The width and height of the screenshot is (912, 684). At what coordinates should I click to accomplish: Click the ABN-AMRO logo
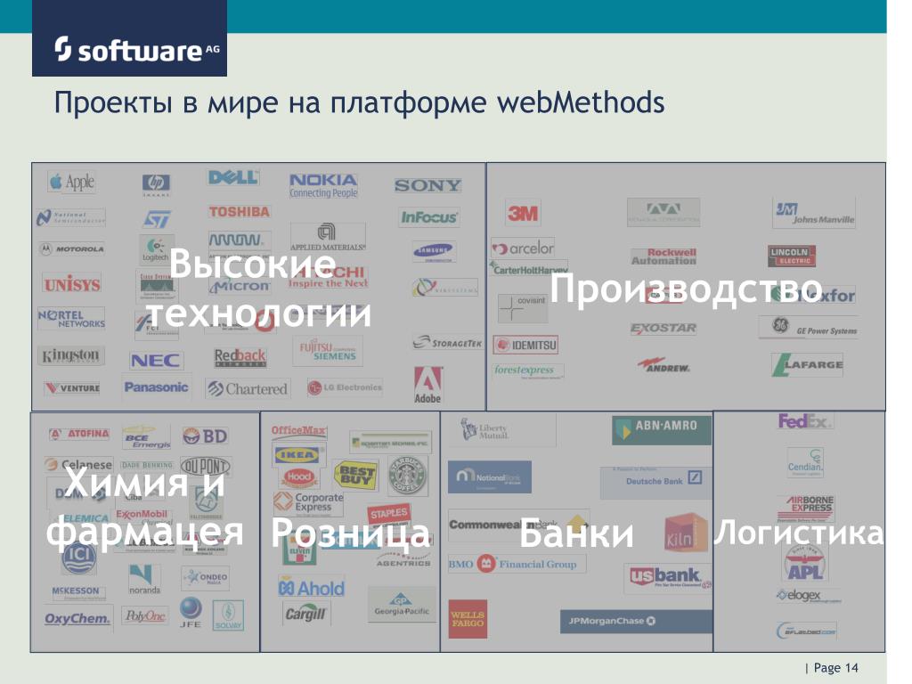tap(662, 430)
